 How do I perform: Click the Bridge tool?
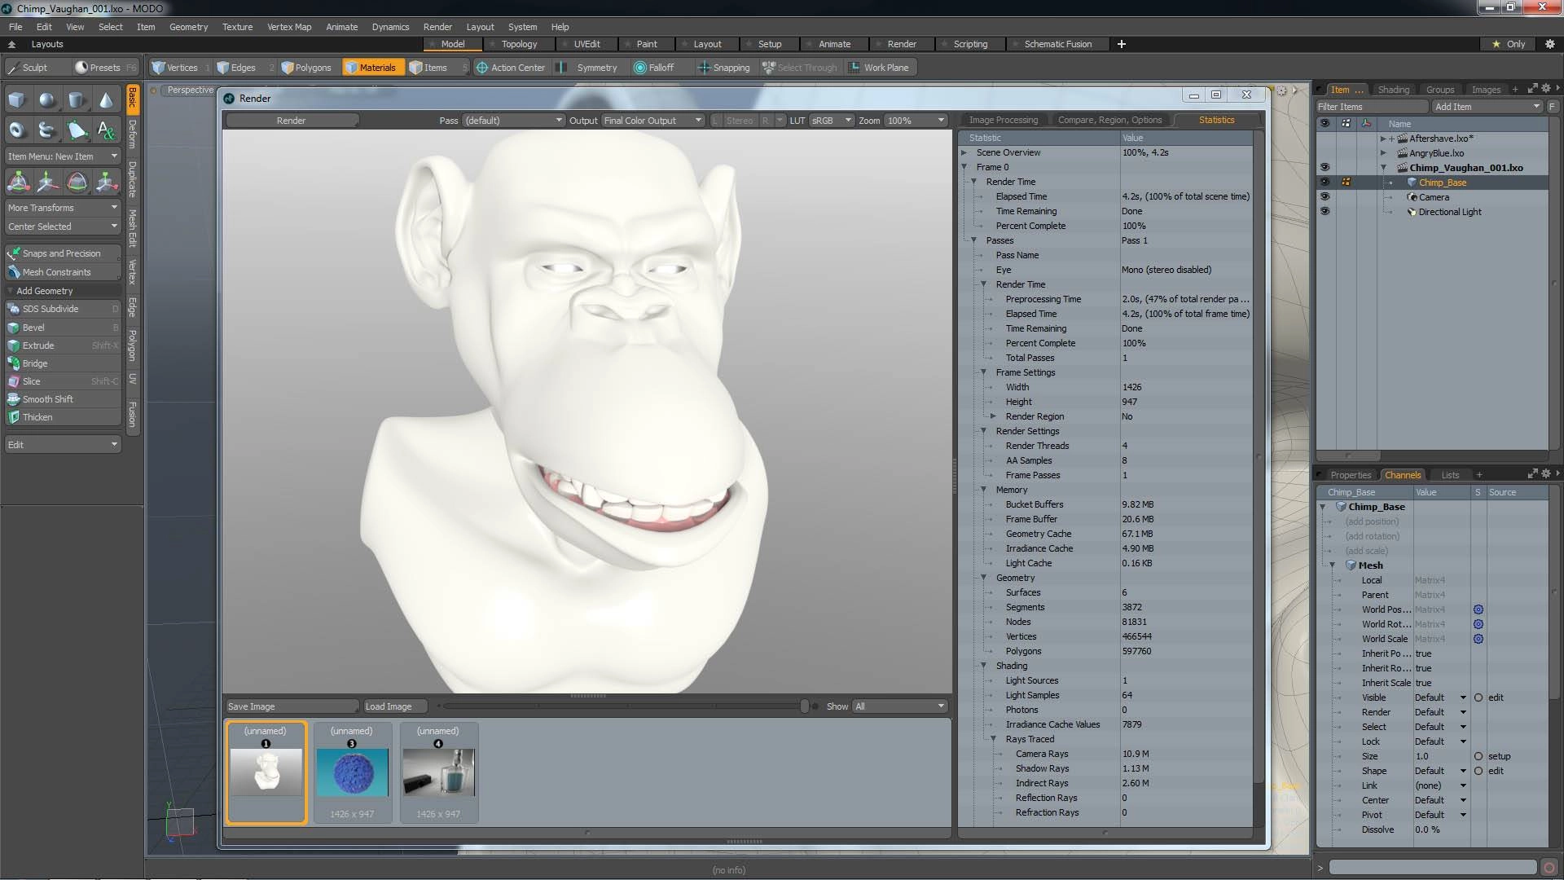63,363
